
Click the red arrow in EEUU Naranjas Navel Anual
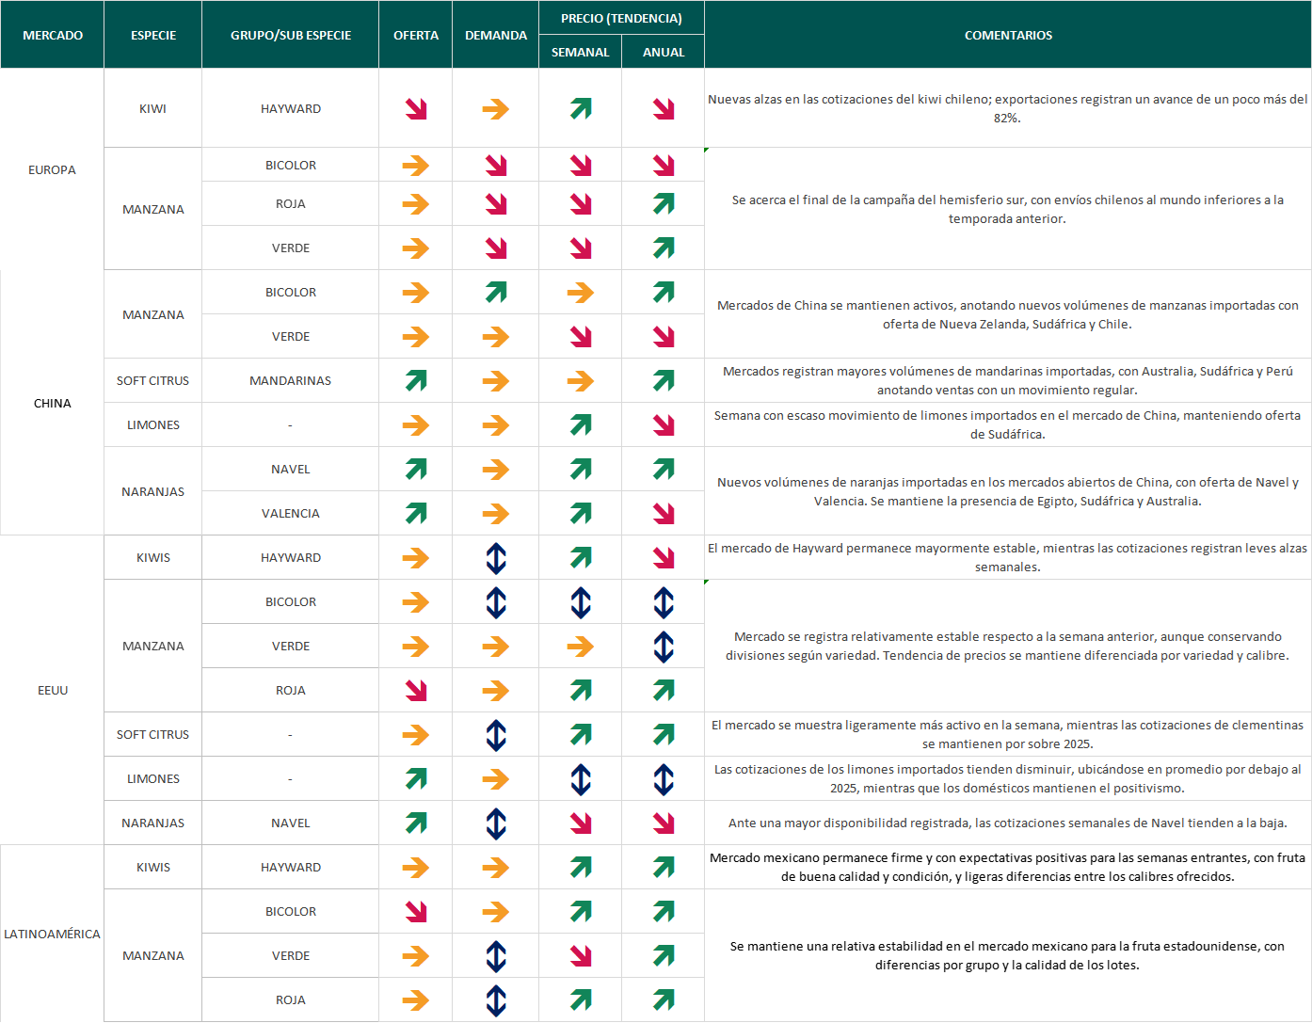(664, 823)
